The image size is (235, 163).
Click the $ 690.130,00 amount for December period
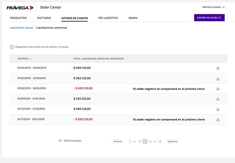tap(82, 109)
